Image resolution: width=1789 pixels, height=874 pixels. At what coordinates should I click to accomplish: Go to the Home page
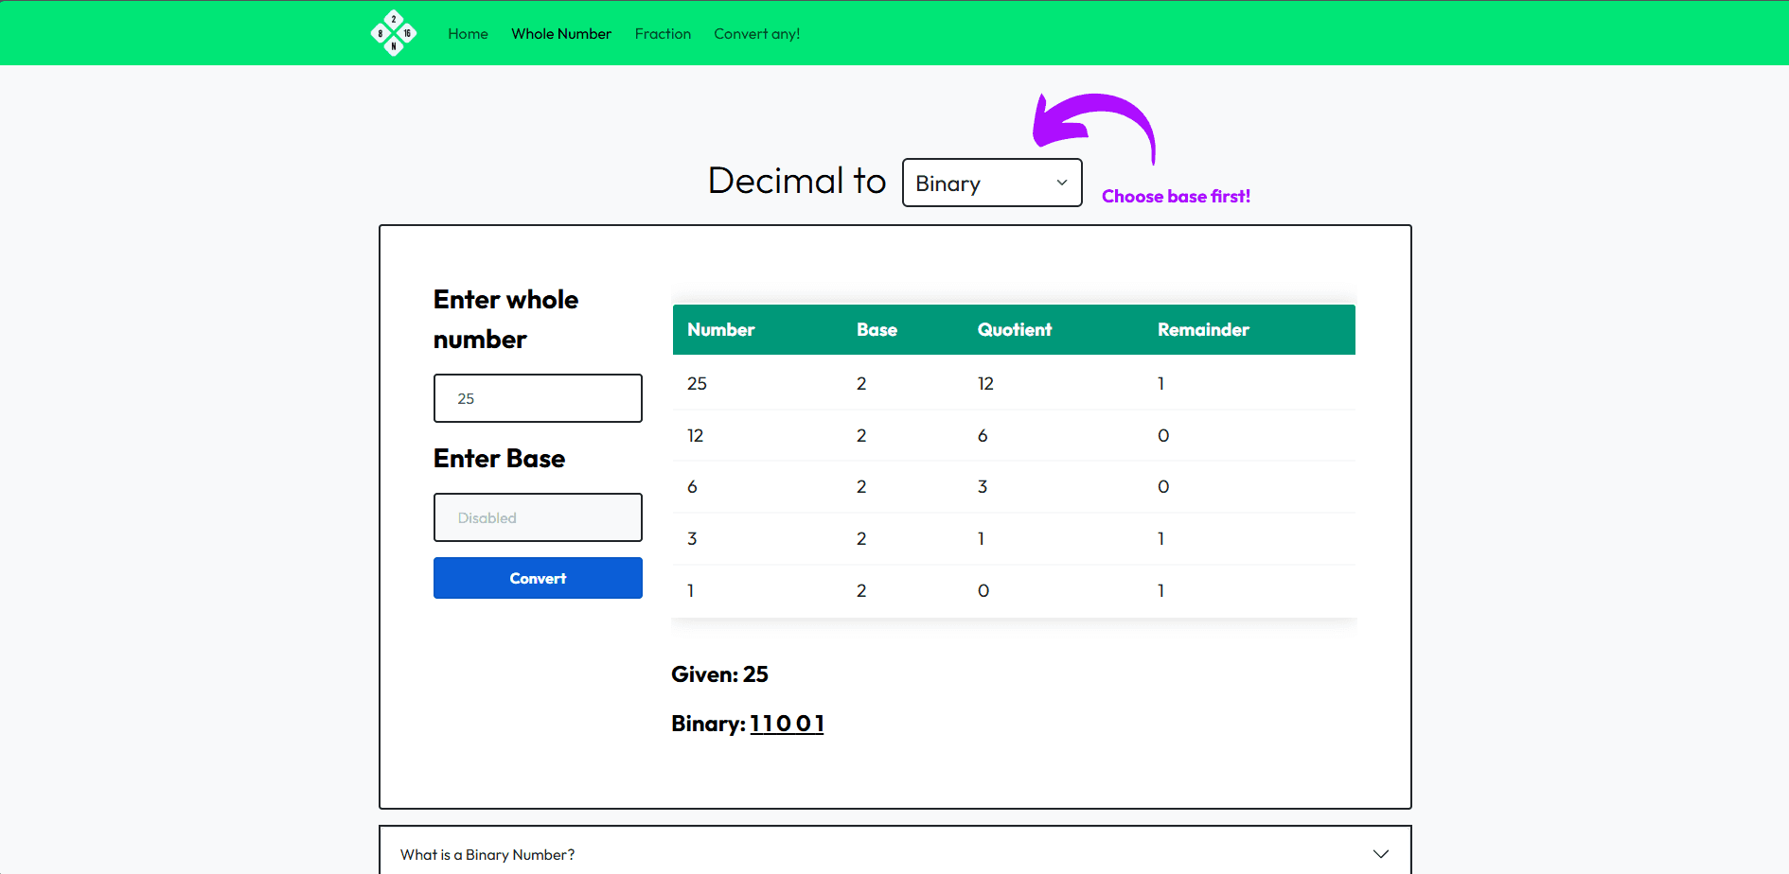tap(468, 34)
